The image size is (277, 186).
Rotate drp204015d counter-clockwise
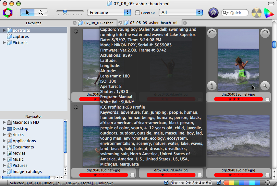211,33
